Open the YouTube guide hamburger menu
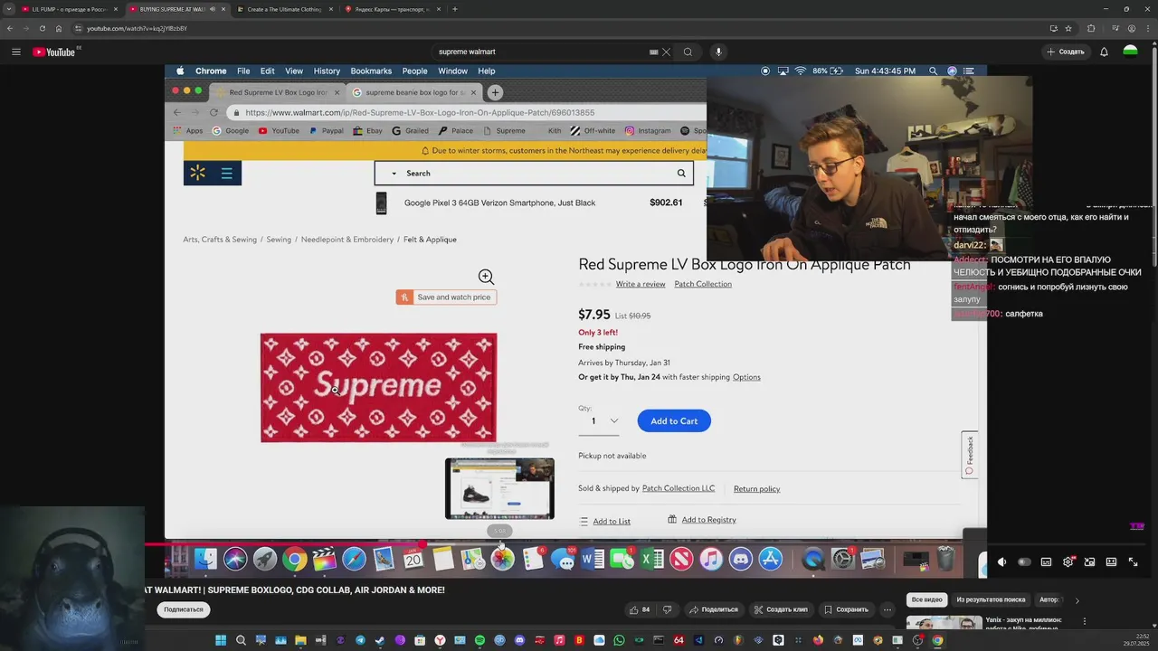 pyautogui.click(x=15, y=52)
